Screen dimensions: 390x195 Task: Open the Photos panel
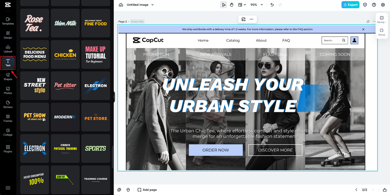[x=8, y=90]
